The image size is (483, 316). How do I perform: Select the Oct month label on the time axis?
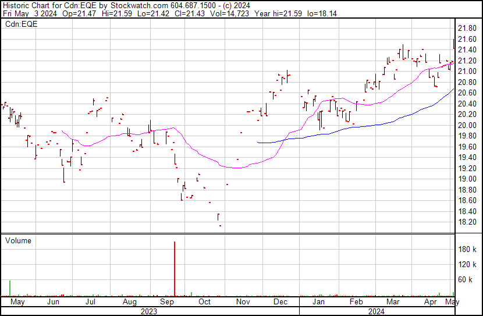coord(204,303)
